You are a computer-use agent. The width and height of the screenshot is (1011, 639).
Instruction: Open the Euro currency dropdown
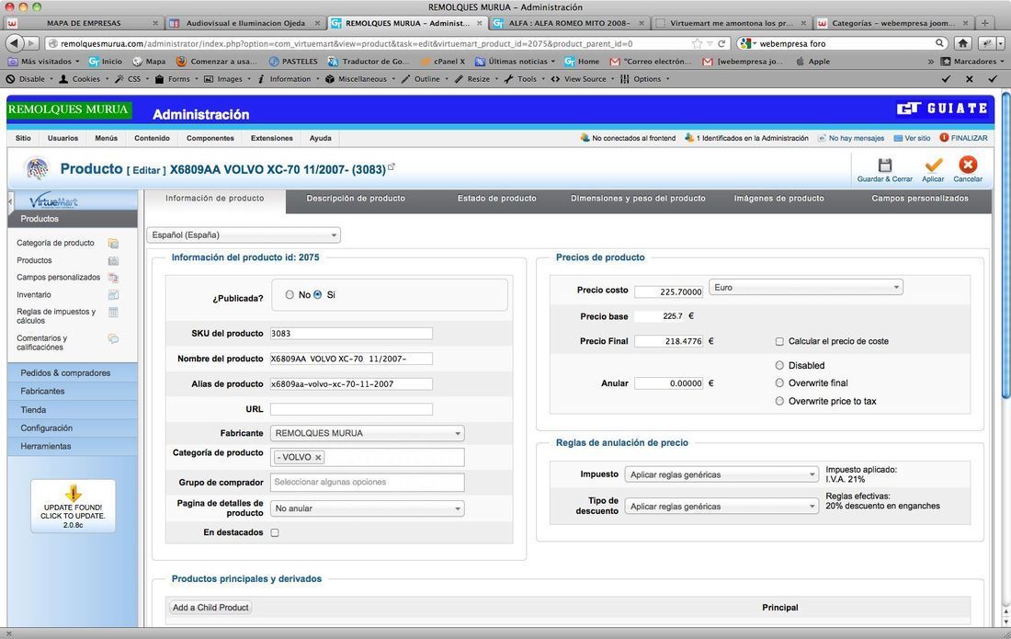point(805,288)
